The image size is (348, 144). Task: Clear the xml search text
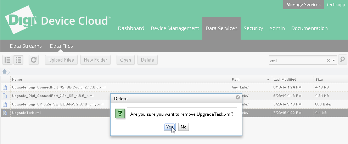point(328,61)
